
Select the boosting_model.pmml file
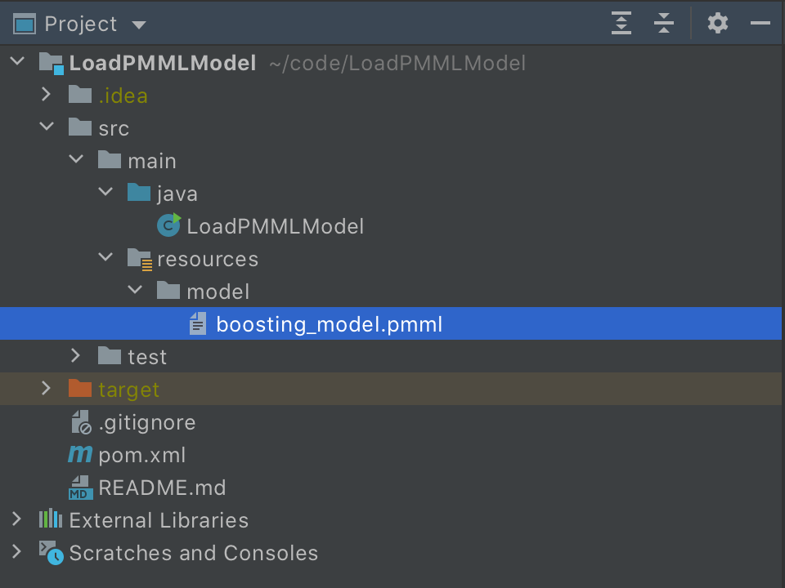pyautogui.click(x=329, y=324)
